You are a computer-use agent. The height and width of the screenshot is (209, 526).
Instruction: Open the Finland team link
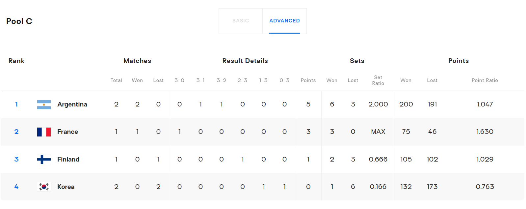pyautogui.click(x=68, y=160)
